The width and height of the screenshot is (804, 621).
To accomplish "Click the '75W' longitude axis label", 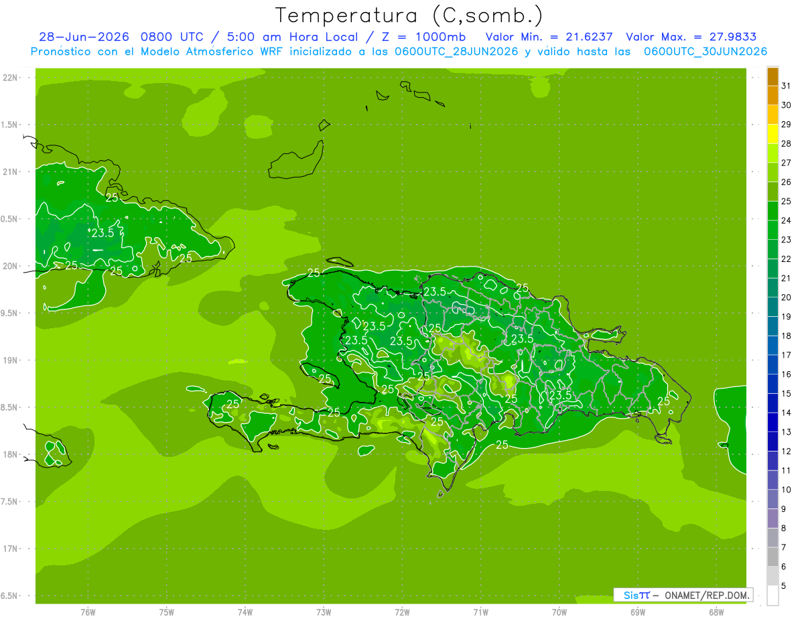I will pyautogui.click(x=167, y=612).
